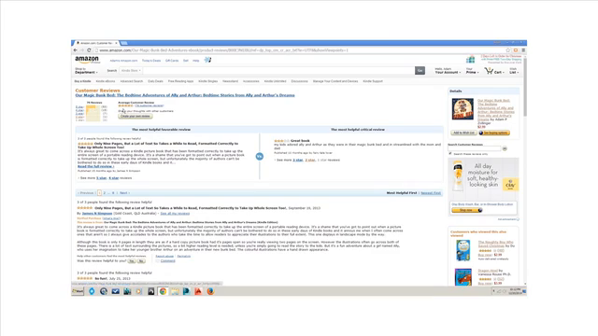Click the Go icon next to review search
This screenshot has height=336, width=598.
click(505, 148)
